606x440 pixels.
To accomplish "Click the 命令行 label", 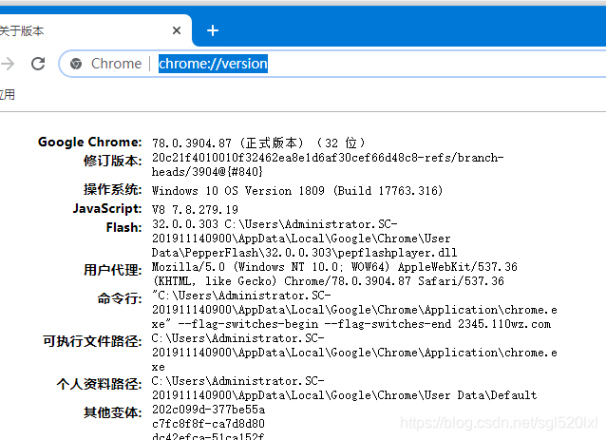I will [x=120, y=298].
